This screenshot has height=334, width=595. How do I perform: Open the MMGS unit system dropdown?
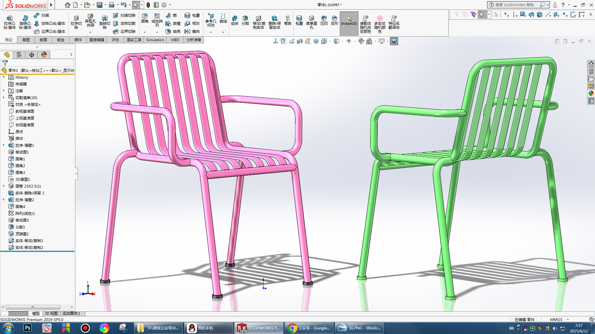point(568,319)
